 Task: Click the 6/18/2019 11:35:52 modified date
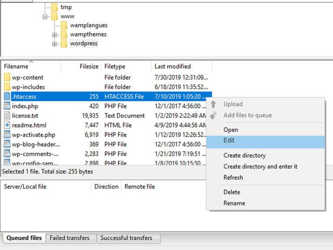[x=181, y=87]
